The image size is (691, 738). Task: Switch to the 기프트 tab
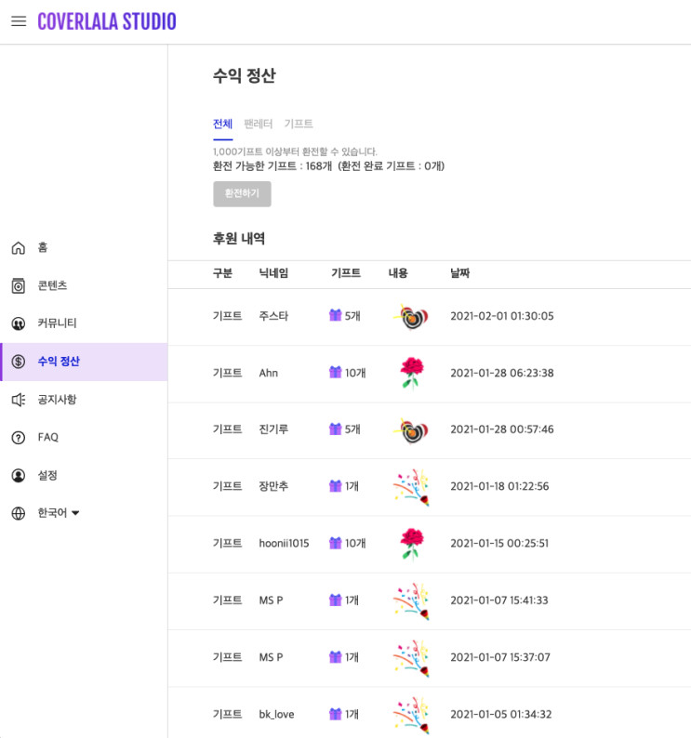pyautogui.click(x=299, y=124)
